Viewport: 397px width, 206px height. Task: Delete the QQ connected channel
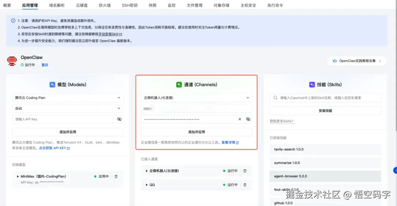click(x=245, y=185)
